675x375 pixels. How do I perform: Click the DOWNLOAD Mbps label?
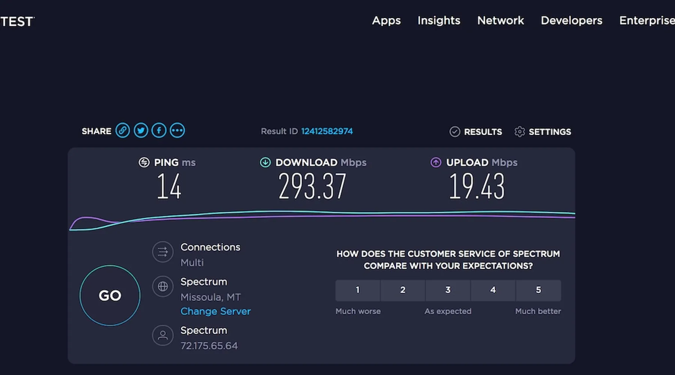click(321, 162)
